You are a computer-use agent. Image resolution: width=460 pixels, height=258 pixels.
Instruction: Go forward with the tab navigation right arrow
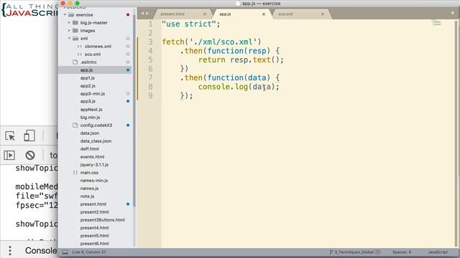pos(147,14)
